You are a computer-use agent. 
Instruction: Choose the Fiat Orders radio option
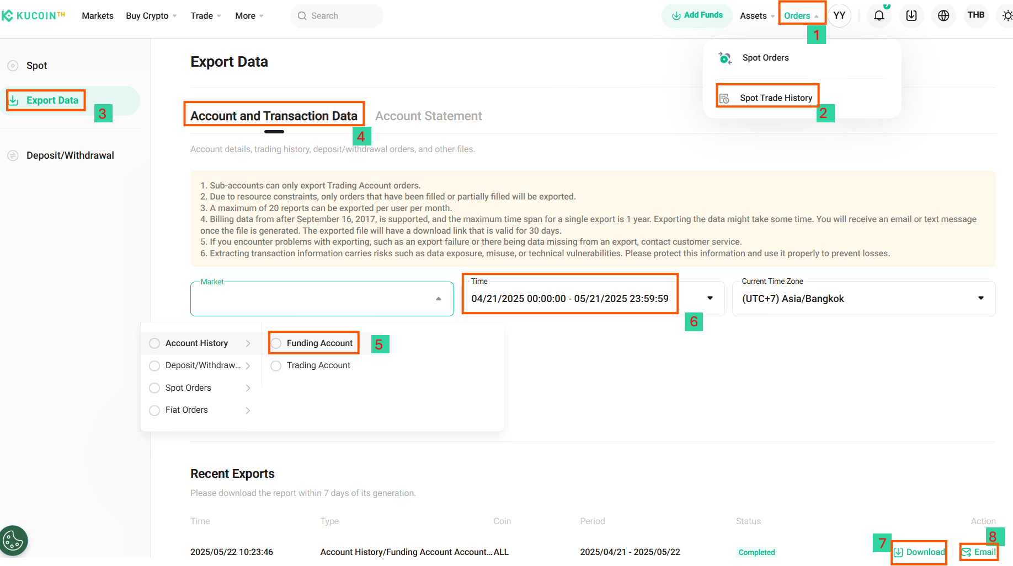pyautogui.click(x=155, y=410)
